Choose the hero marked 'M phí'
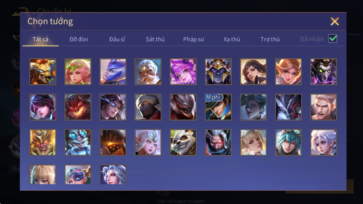363x204 pixels. 218,107
